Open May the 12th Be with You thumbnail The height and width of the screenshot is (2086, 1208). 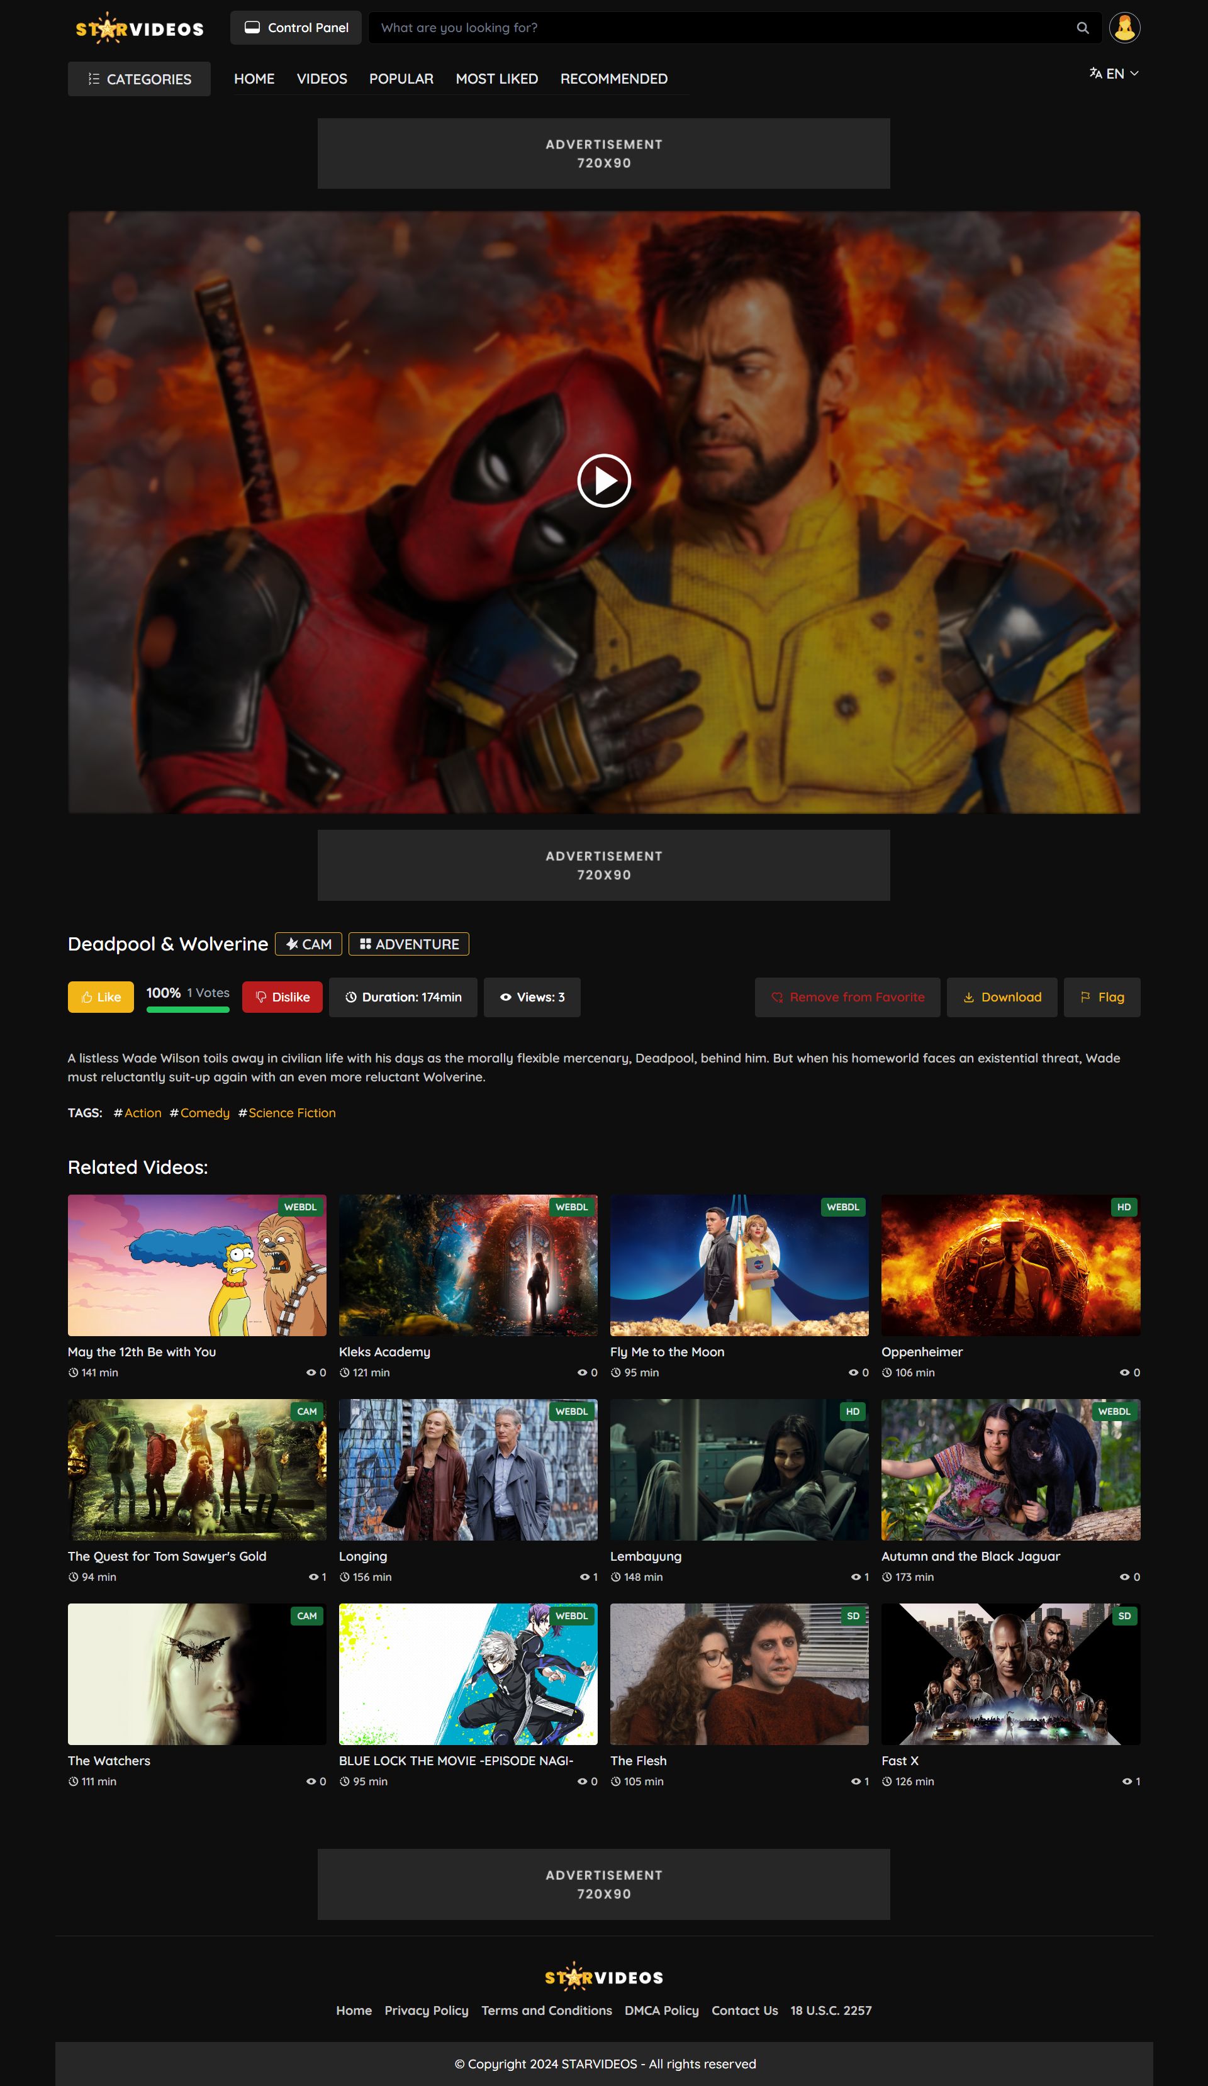[197, 1265]
